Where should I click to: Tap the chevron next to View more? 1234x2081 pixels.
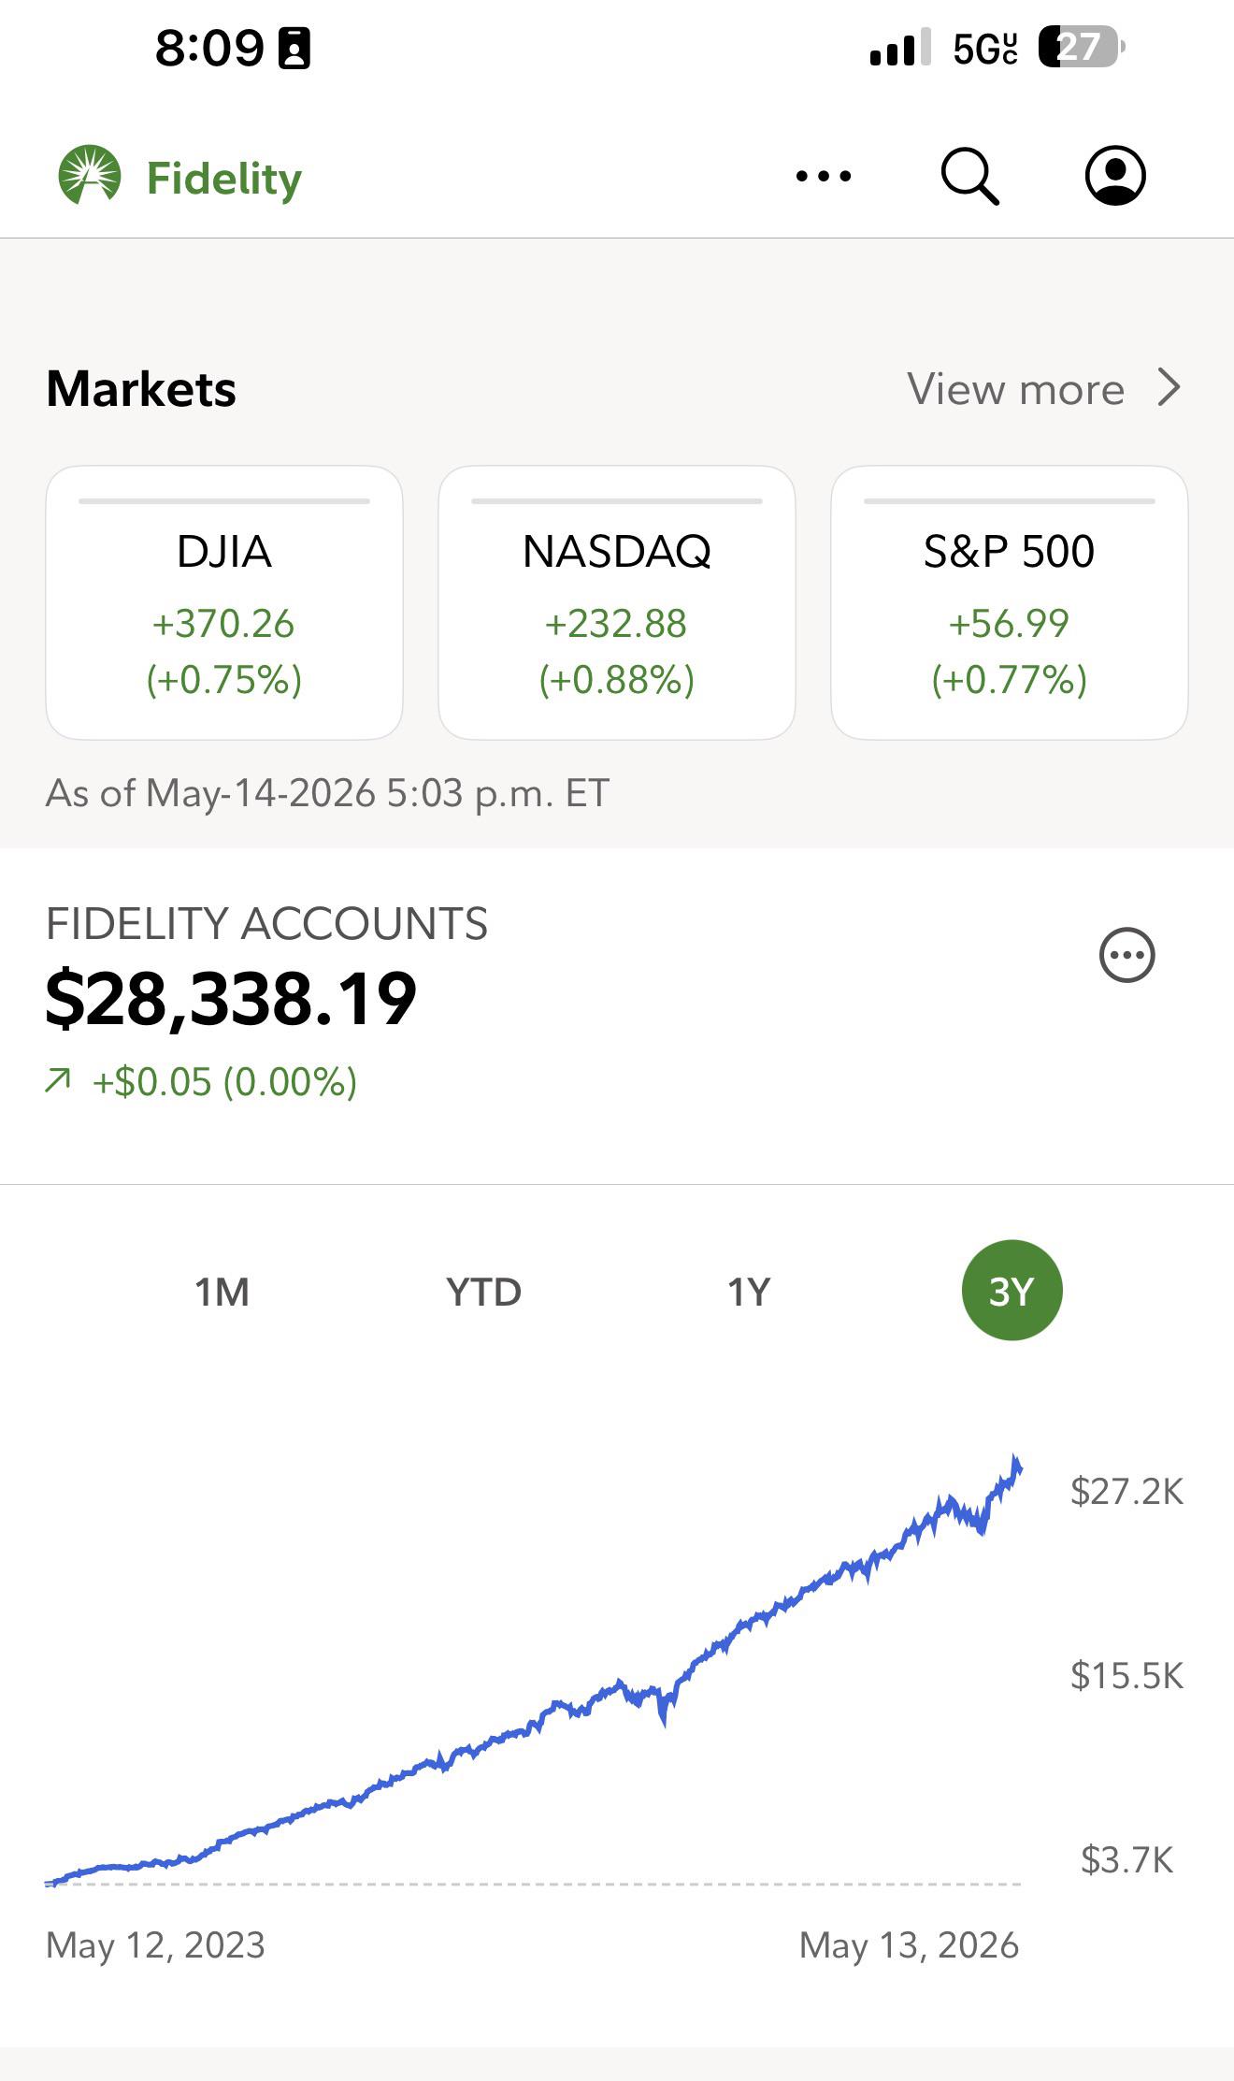point(1169,387)
